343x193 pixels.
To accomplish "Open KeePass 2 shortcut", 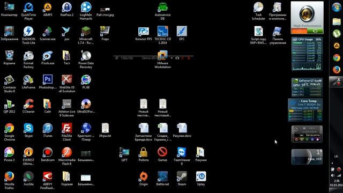I will click(66, 9).
